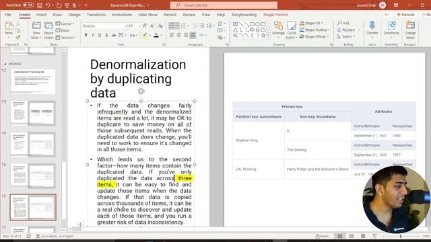Toggle Bold formatting
The image size is (431, 242).
pos(86,35)
